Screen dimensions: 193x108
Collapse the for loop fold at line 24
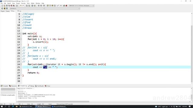click(x=21, y=64)
